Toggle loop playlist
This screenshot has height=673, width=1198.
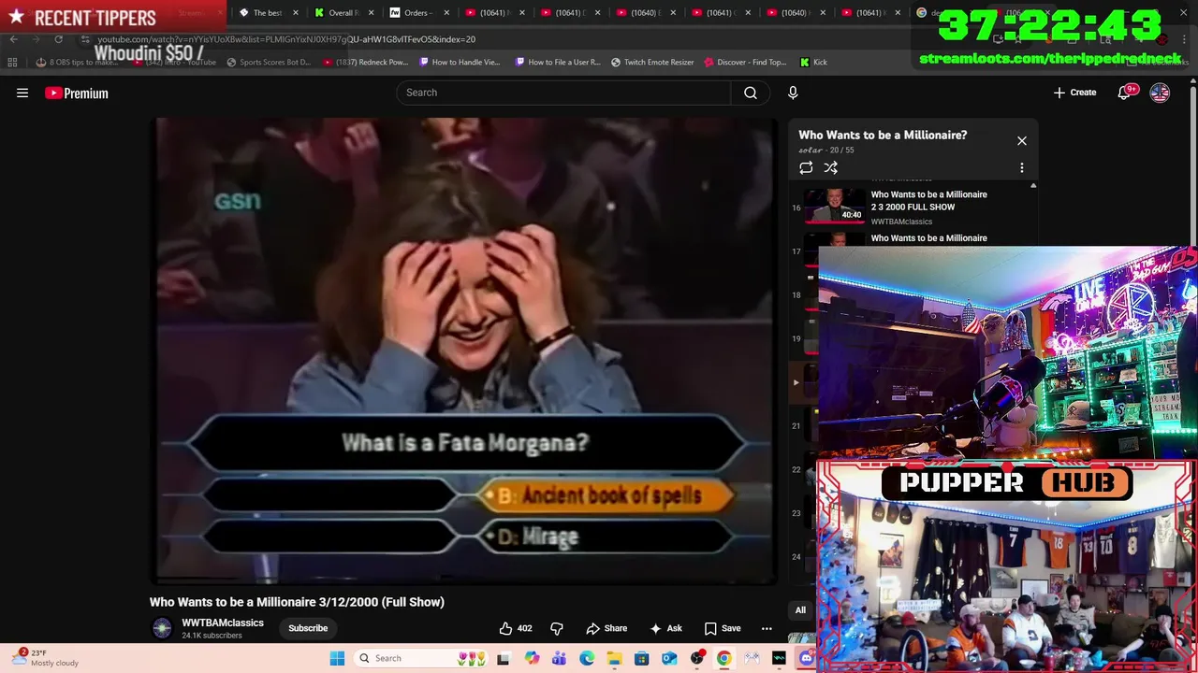(806, 167)
